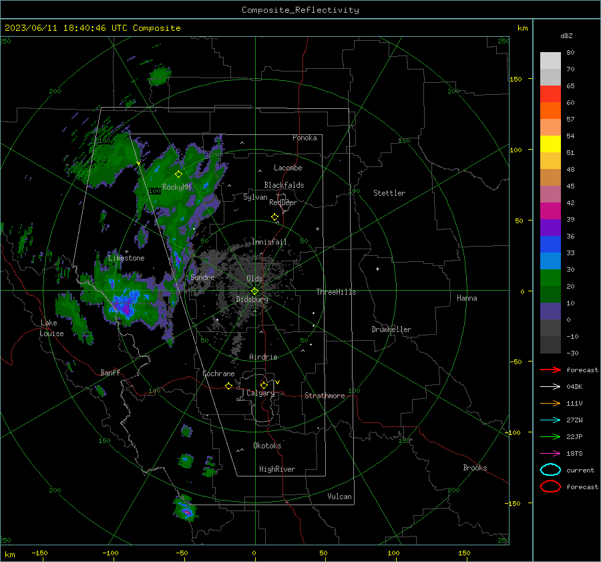Click the RedDeer city label
Screen dimensions: 601x562
pyautogui.click(x=283, y=202)
